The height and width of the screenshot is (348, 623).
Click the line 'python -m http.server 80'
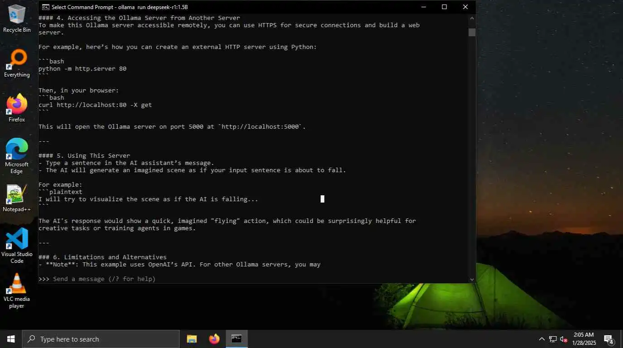click(x=82, y=68)
